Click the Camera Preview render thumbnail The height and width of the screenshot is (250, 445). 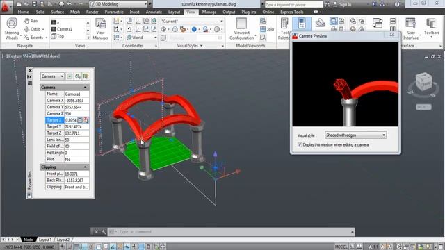click(x=346, y=85)
